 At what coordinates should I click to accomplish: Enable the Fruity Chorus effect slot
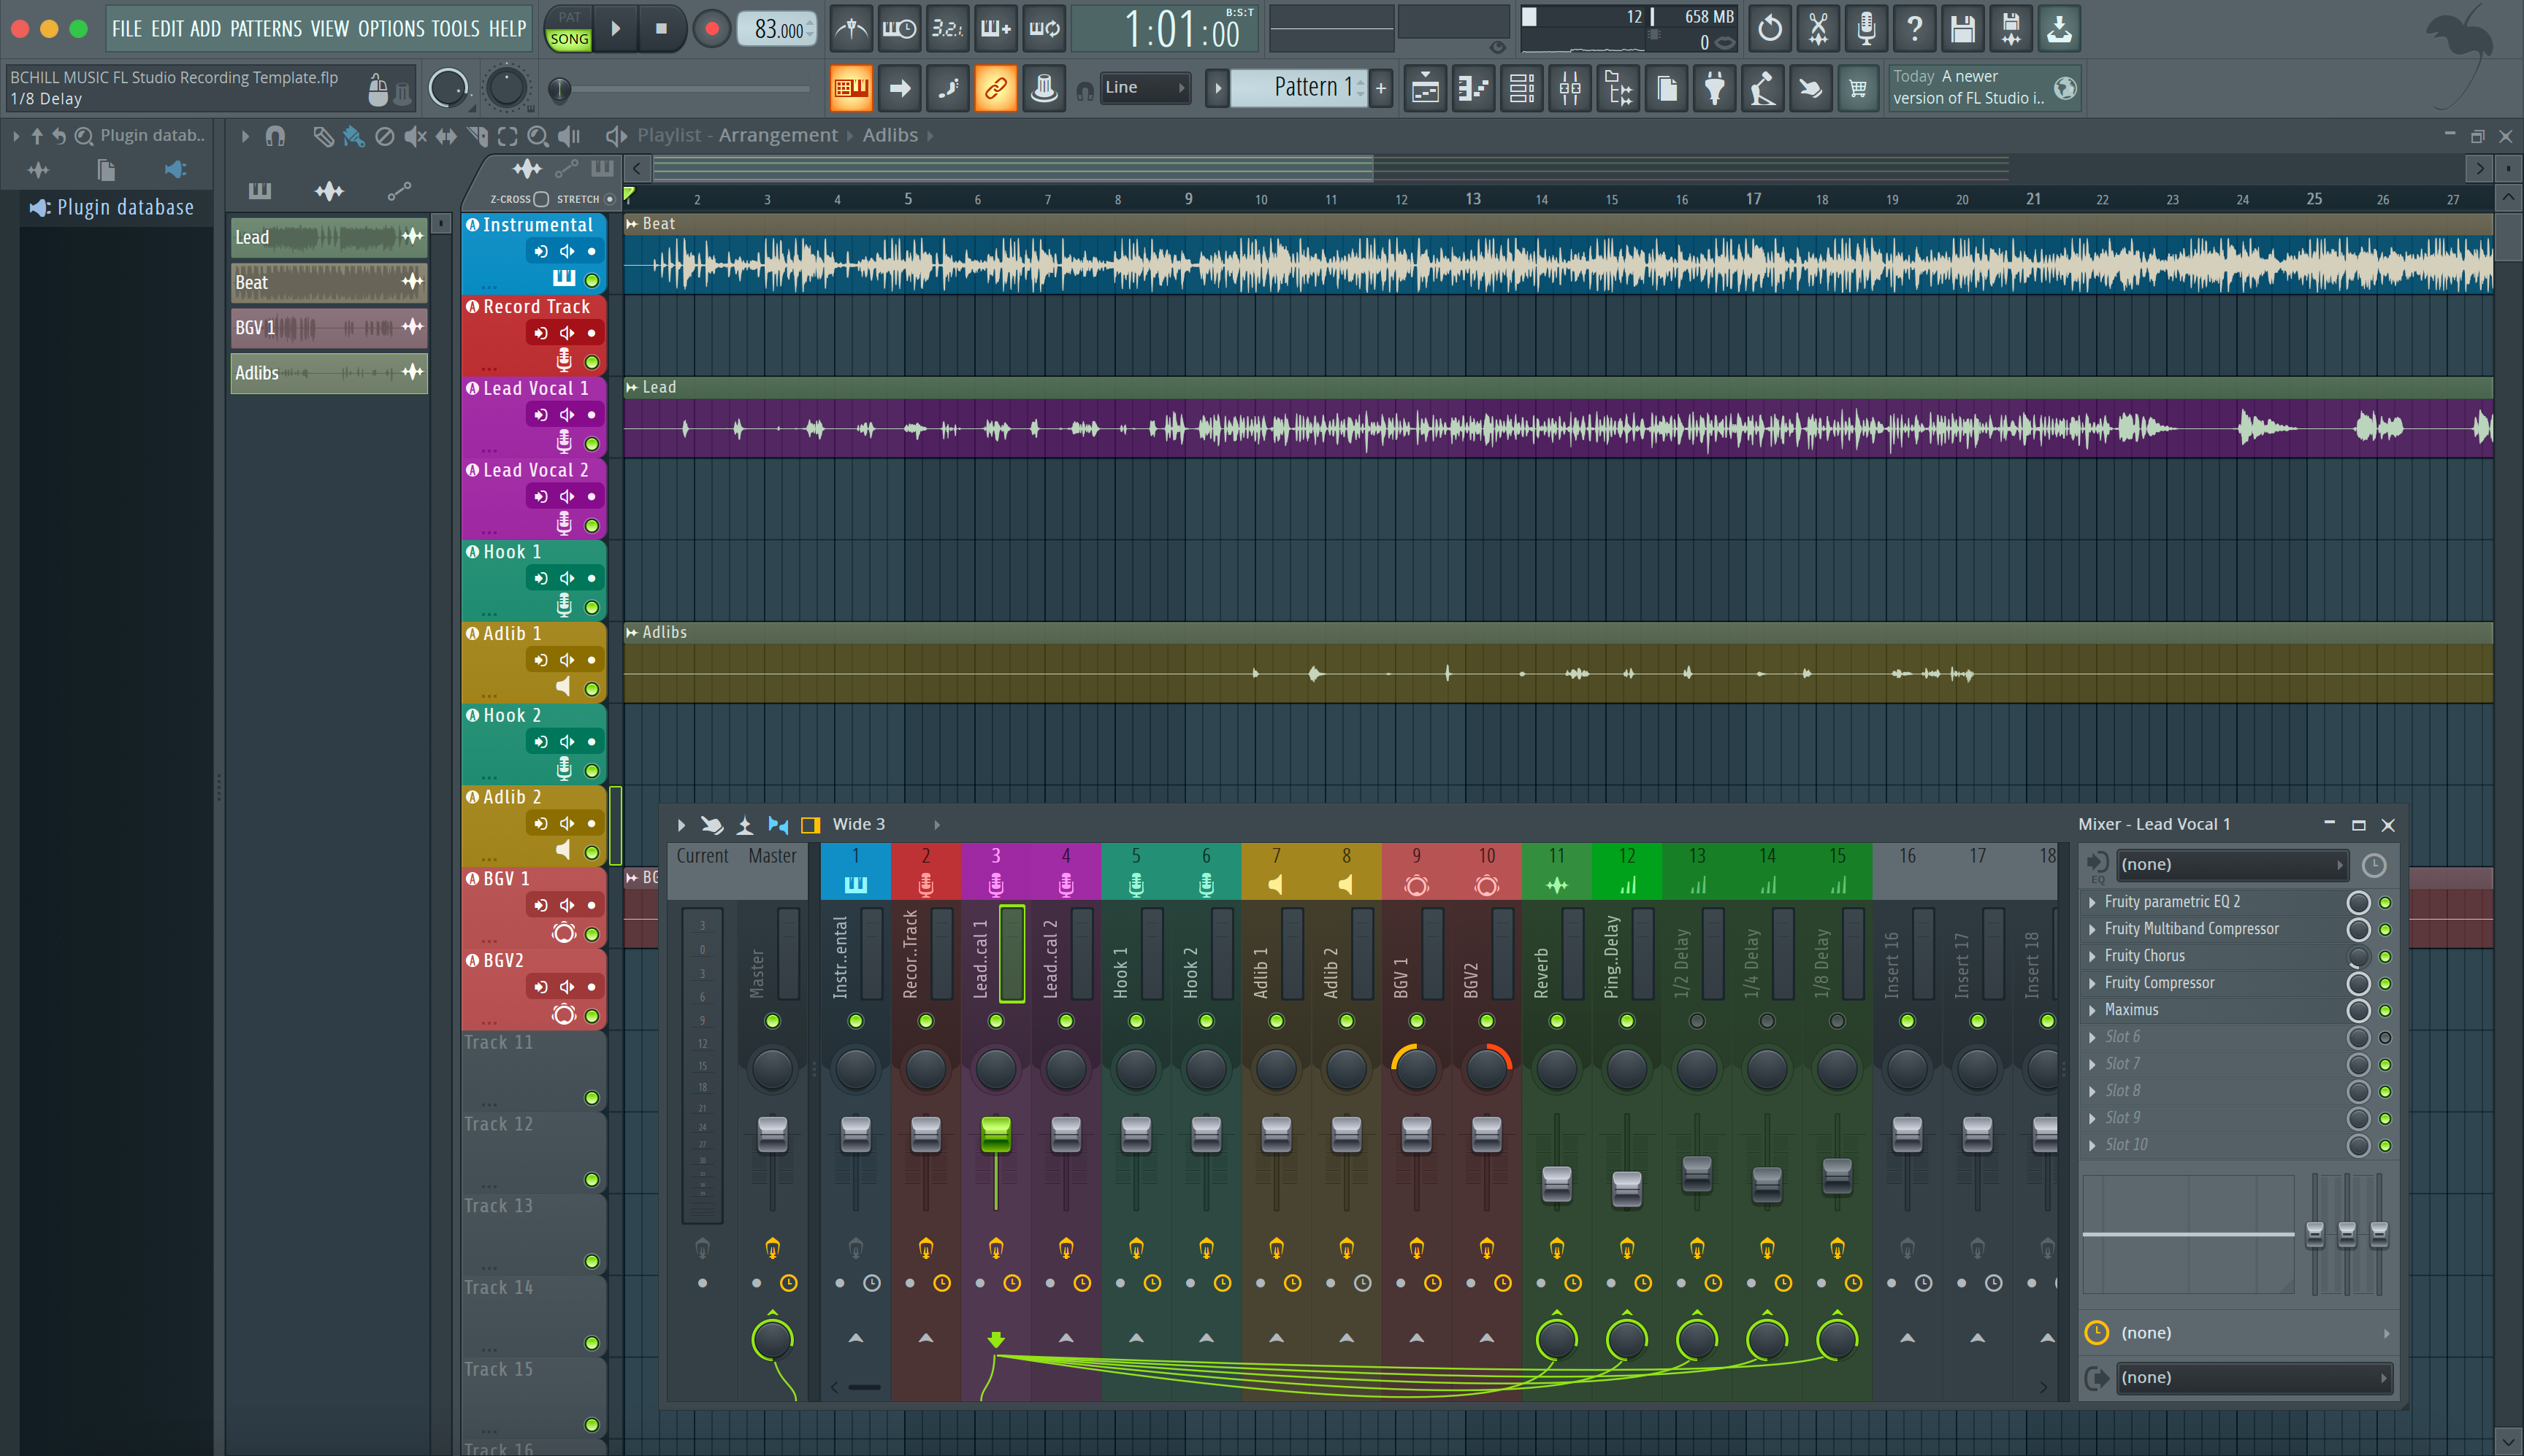pyautogui.click(x=2387, y=956)
